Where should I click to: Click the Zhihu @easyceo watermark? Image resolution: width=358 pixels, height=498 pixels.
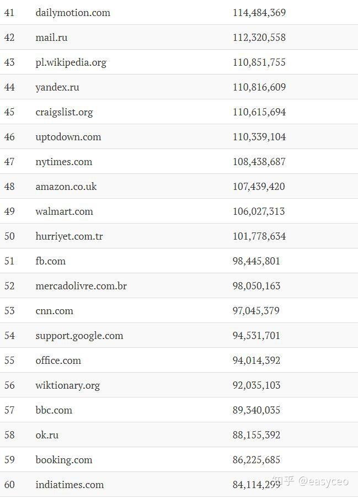click(x=313, y=481)
